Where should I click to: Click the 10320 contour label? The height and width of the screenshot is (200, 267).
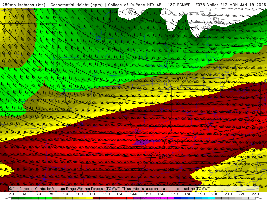172,183
